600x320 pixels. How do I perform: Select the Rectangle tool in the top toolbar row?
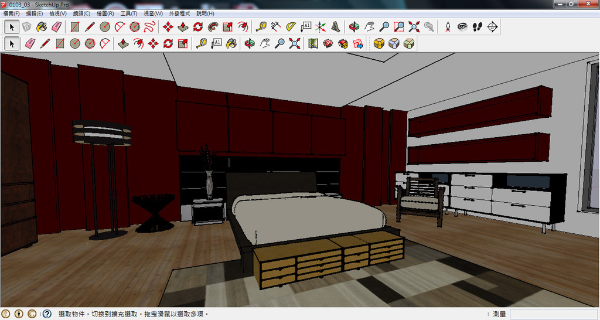point(75,27)
